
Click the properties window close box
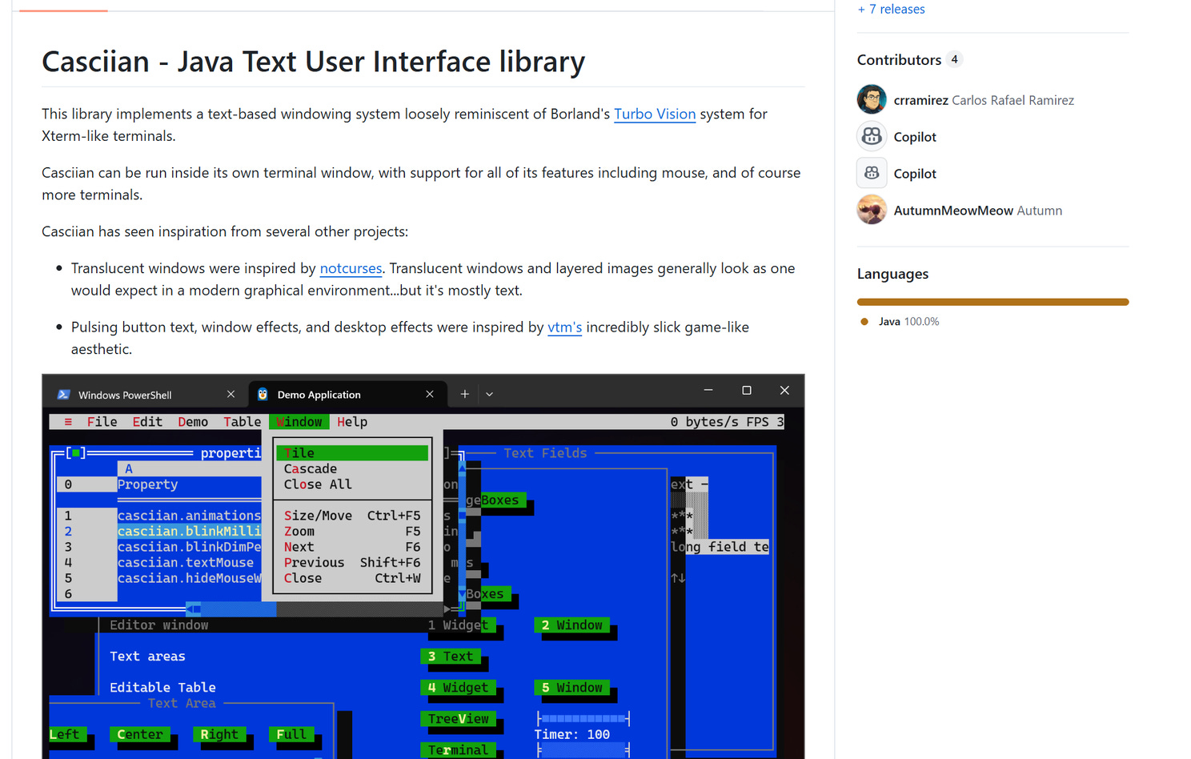click(75, 453)
